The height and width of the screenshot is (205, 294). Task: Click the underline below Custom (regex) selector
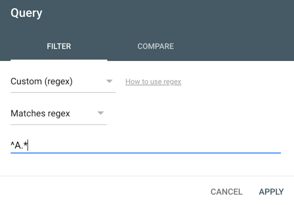(63, 92)
